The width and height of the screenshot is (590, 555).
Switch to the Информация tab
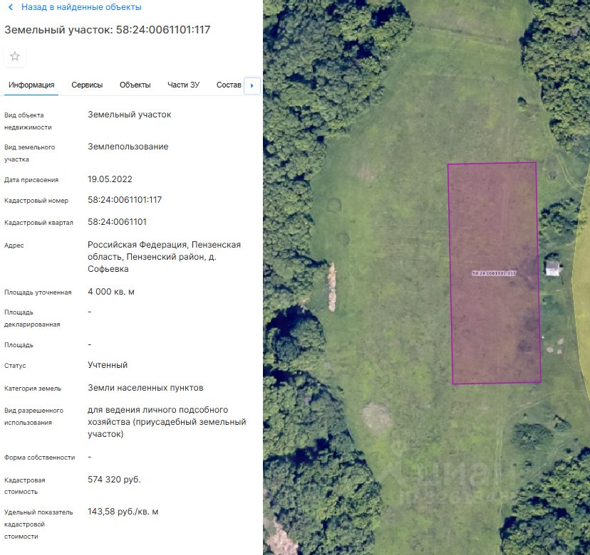[31, 85]
